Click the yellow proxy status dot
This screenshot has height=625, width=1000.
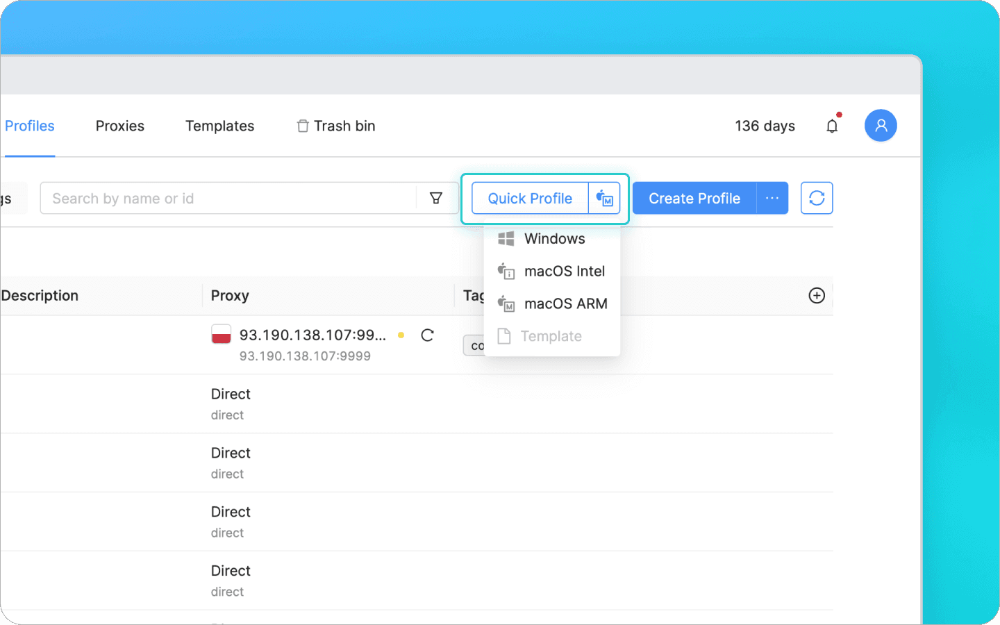pos(401,335)
